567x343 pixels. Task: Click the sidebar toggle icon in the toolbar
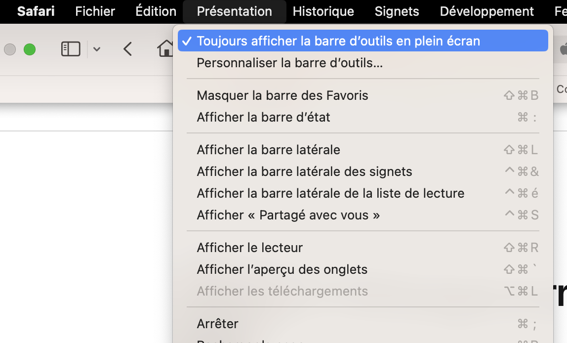tap(71, 49)
